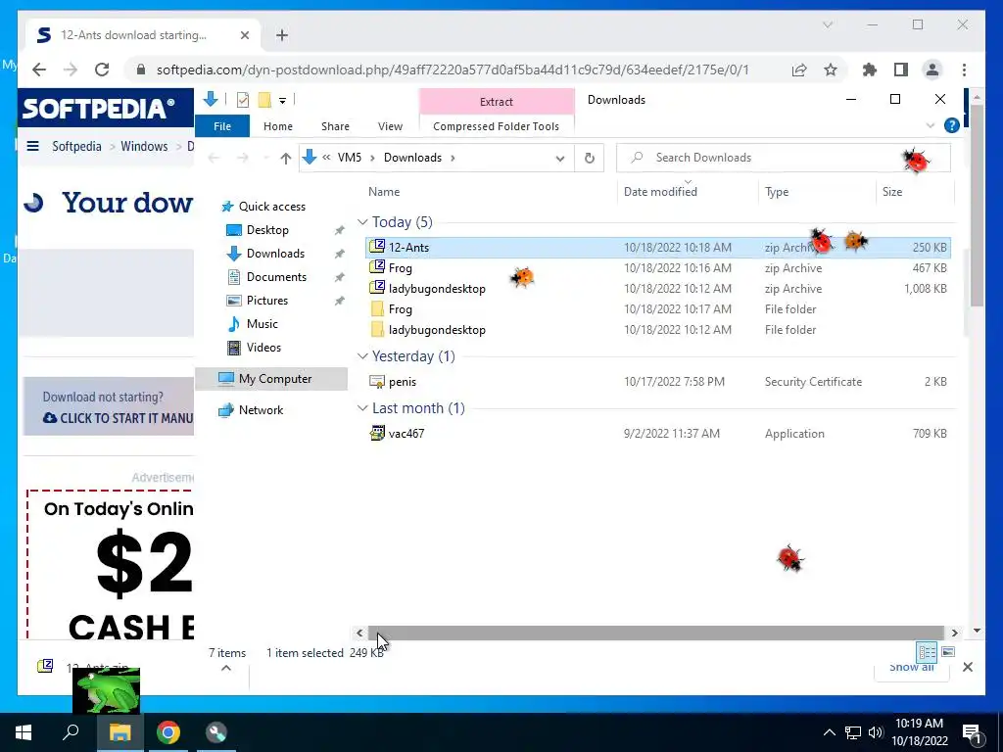Open Chrome tab search chevron
The width and height of the screenshot is (1003, 752).
(827, 24)
